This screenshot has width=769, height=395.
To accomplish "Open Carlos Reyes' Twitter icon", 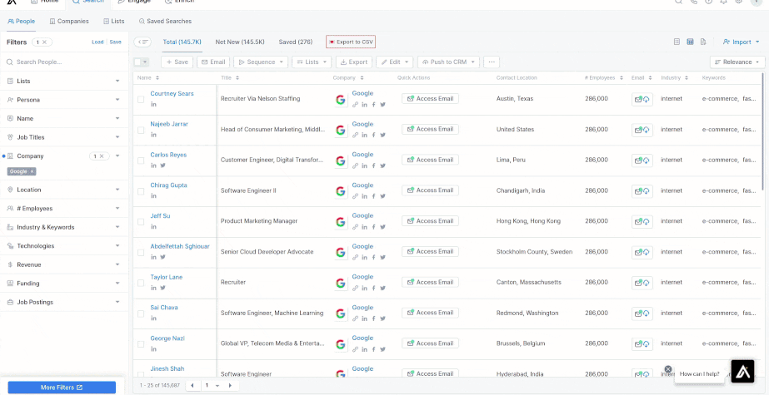I will pos(162,165).
